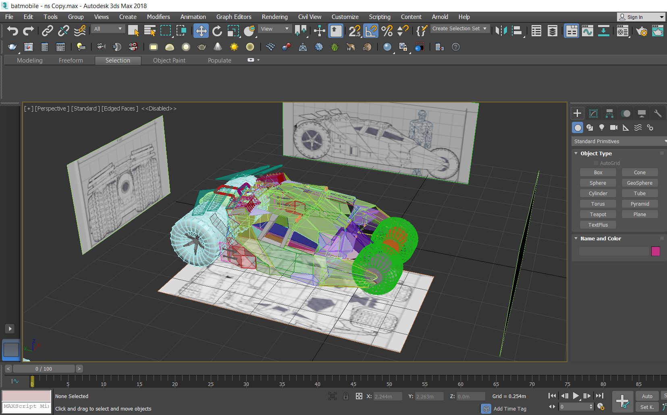The width and height of the screenshot is (667, 415).
Task: Open the View reference coordinate dropdown
Action: point(275,29)
